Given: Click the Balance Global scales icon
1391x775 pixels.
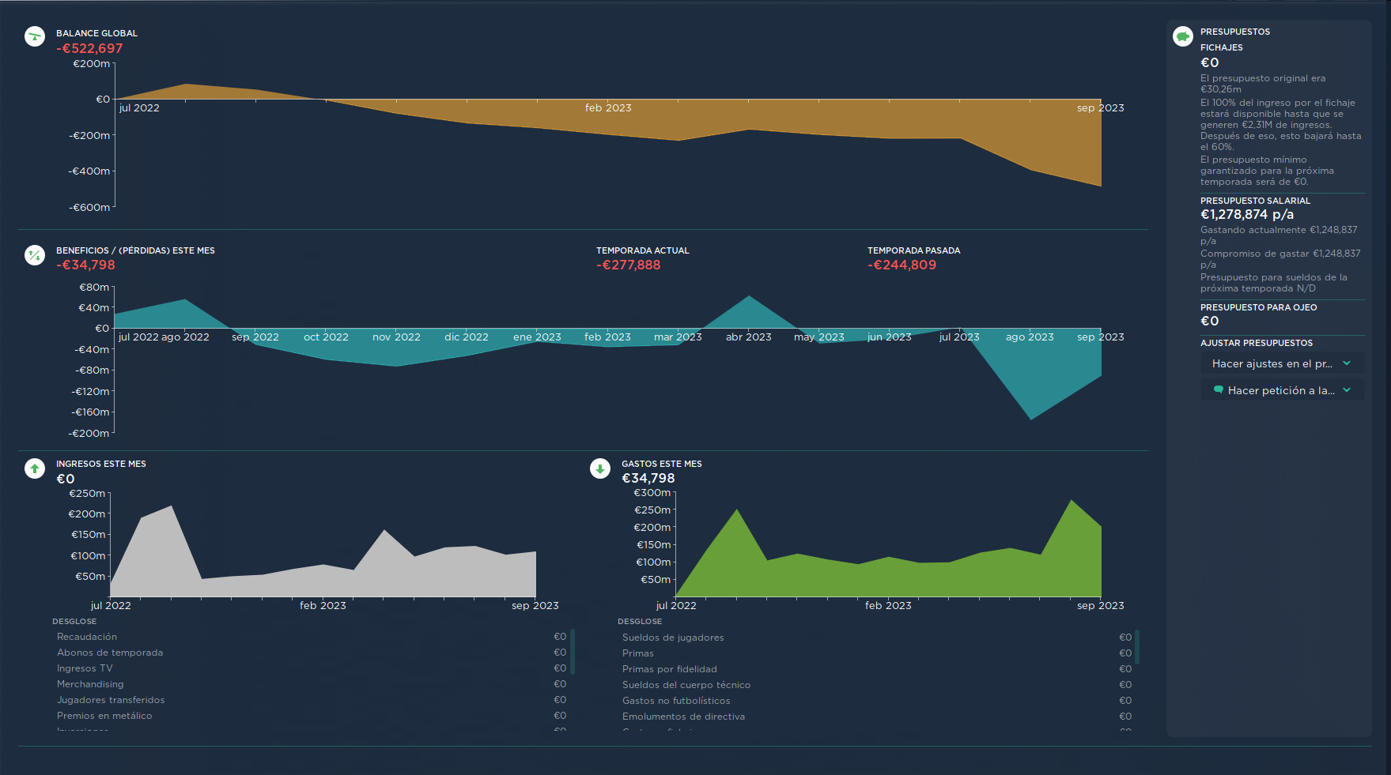Looking at the screenshot, I should [35, 36].
